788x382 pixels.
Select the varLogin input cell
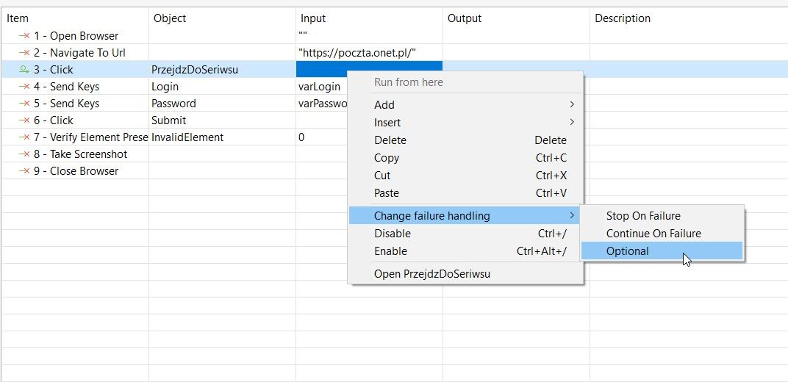tap(320, 87)
